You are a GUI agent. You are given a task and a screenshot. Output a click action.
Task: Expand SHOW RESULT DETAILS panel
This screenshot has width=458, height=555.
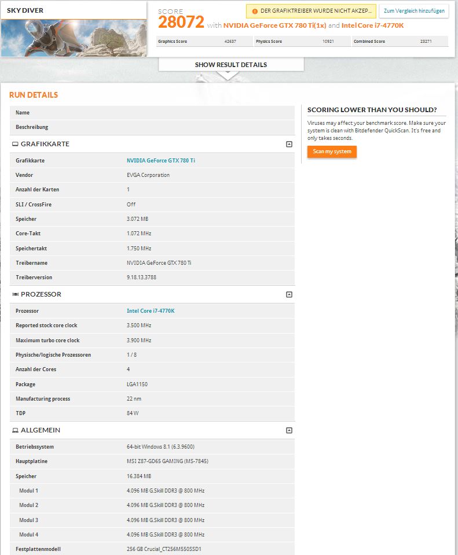(231, 65)
